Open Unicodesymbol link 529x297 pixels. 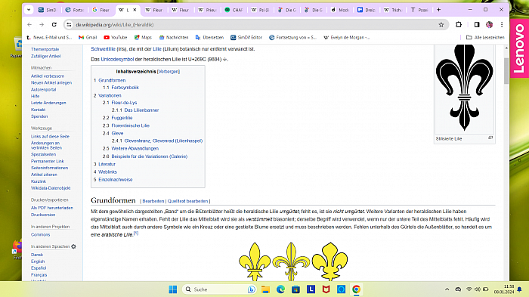117,60
